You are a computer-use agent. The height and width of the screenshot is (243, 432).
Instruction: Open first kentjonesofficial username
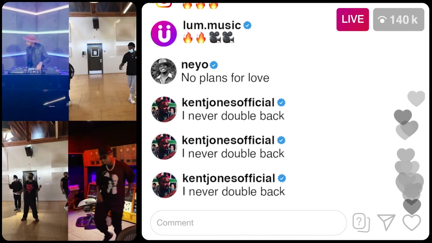click(228, 103)
